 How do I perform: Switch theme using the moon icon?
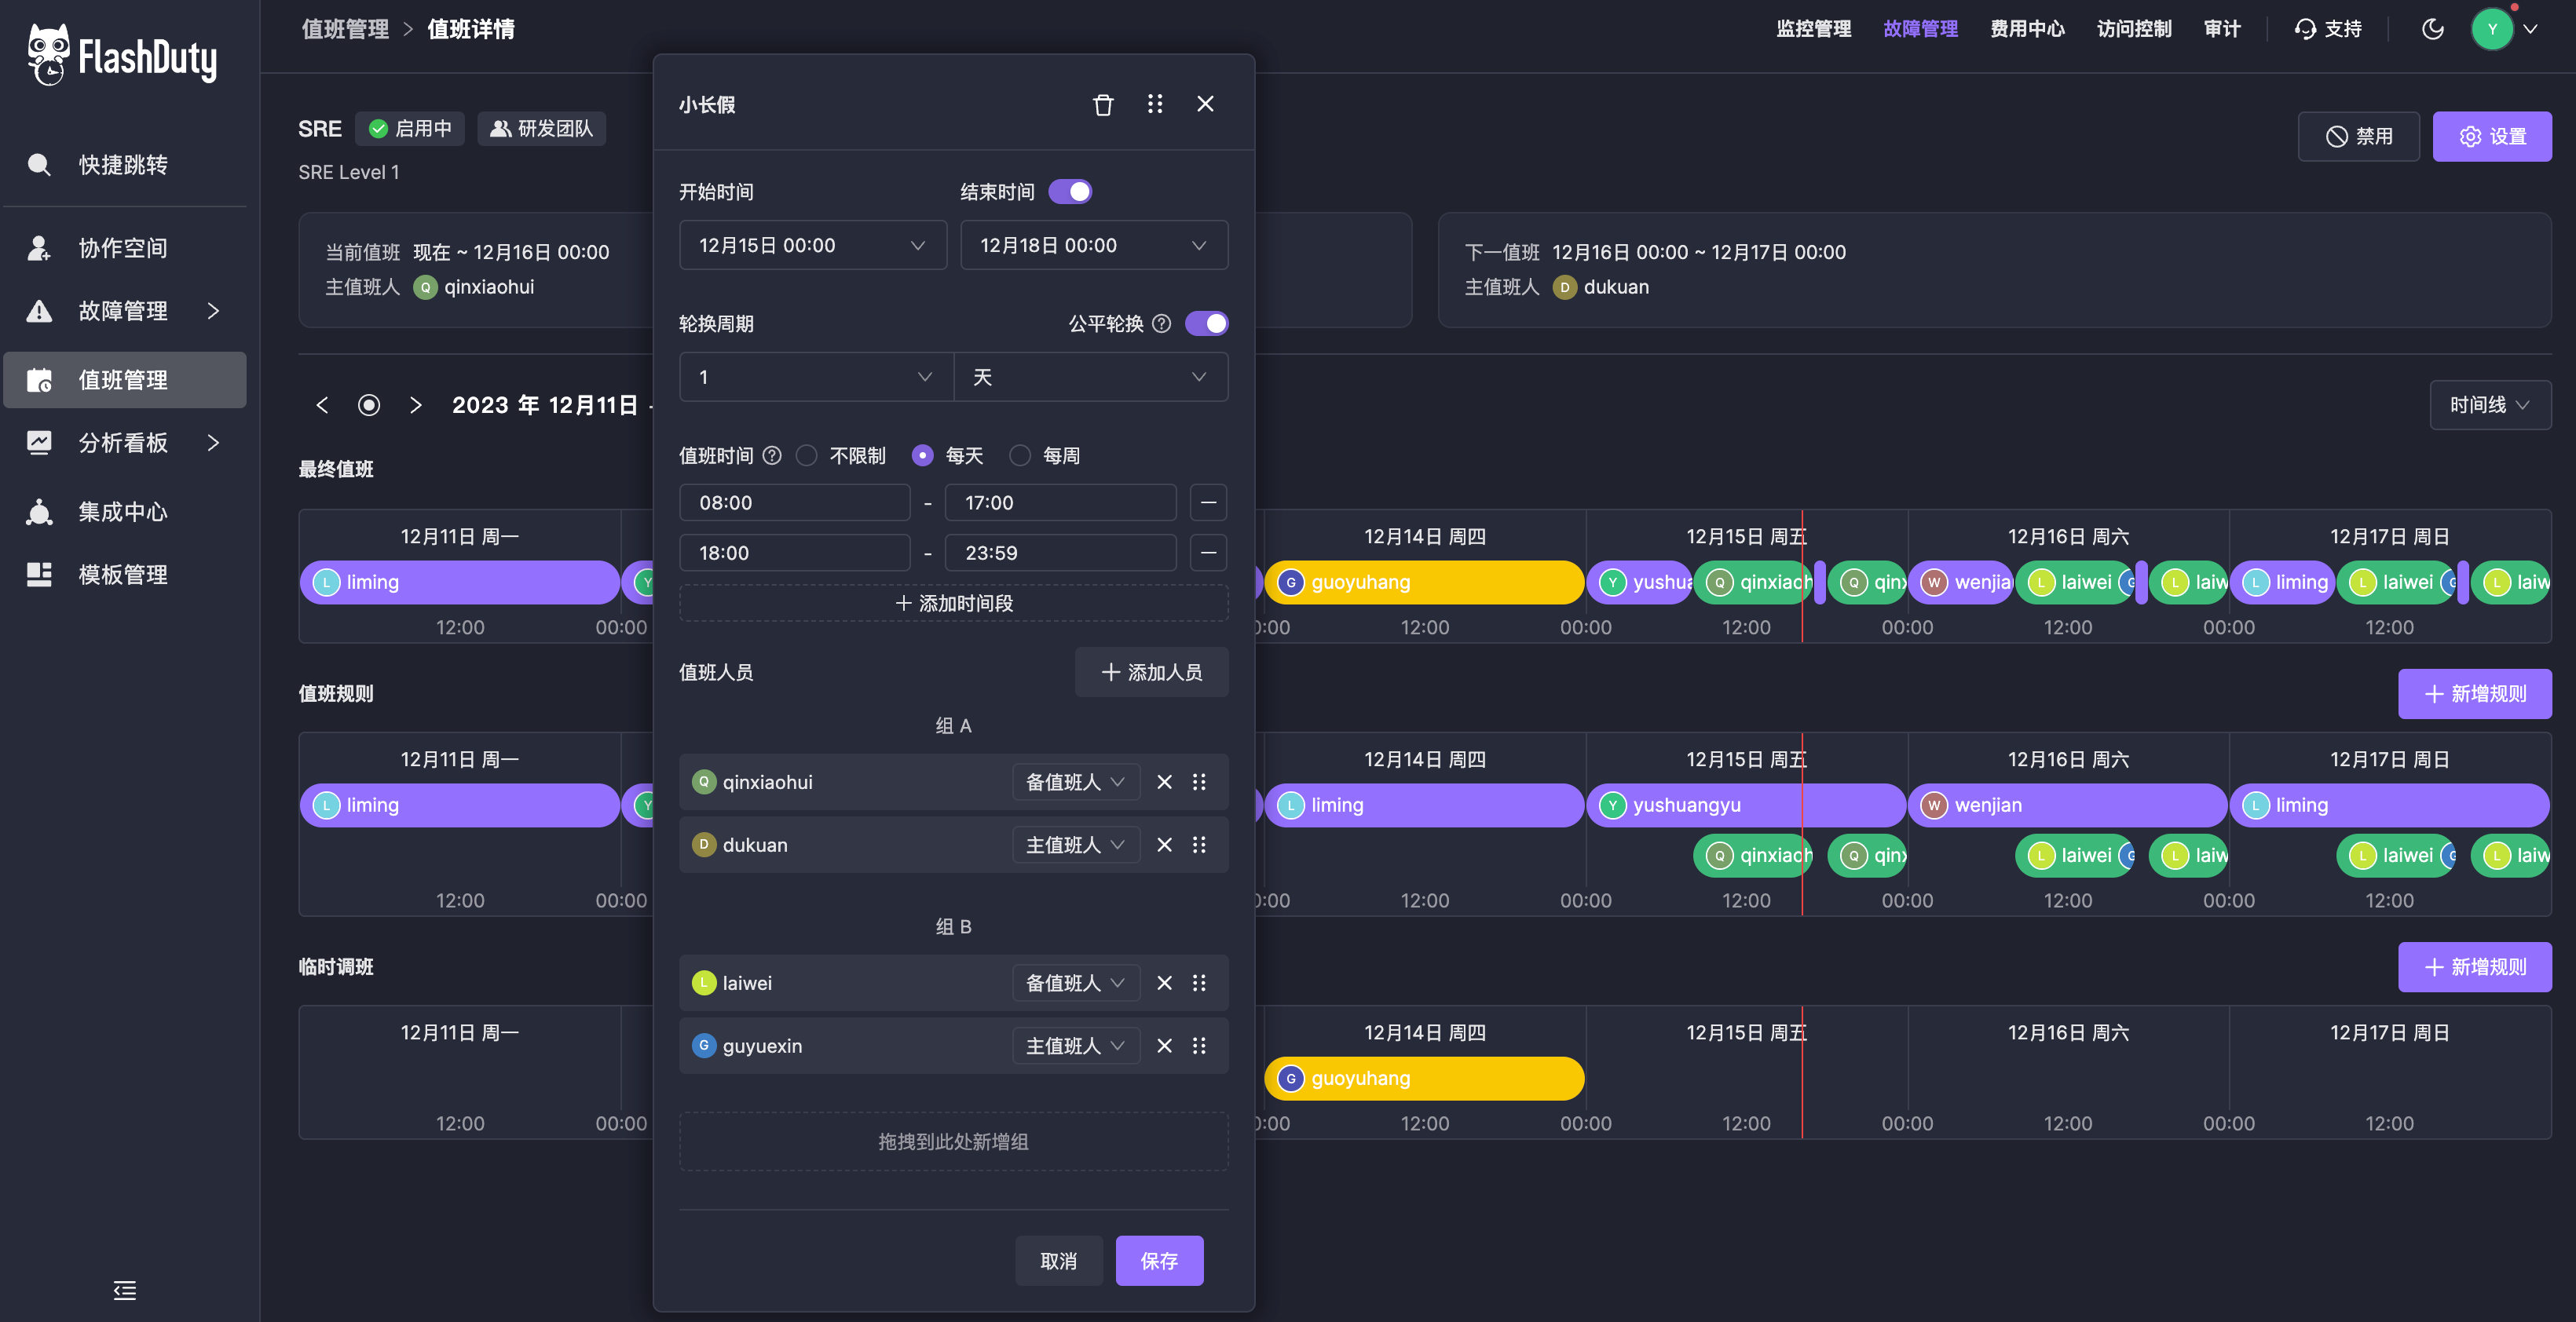pos(2432,29)
